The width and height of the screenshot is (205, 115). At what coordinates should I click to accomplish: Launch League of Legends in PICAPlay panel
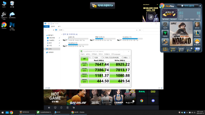click(x=197, y=34)
